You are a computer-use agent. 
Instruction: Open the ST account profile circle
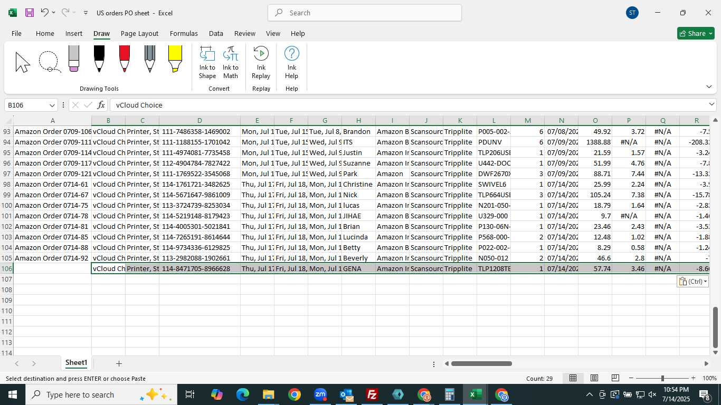[x=632, y=13]
